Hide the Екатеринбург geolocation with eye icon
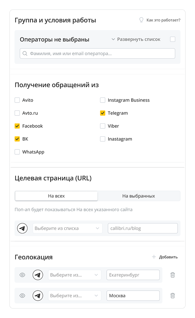 tap(22, 275)
